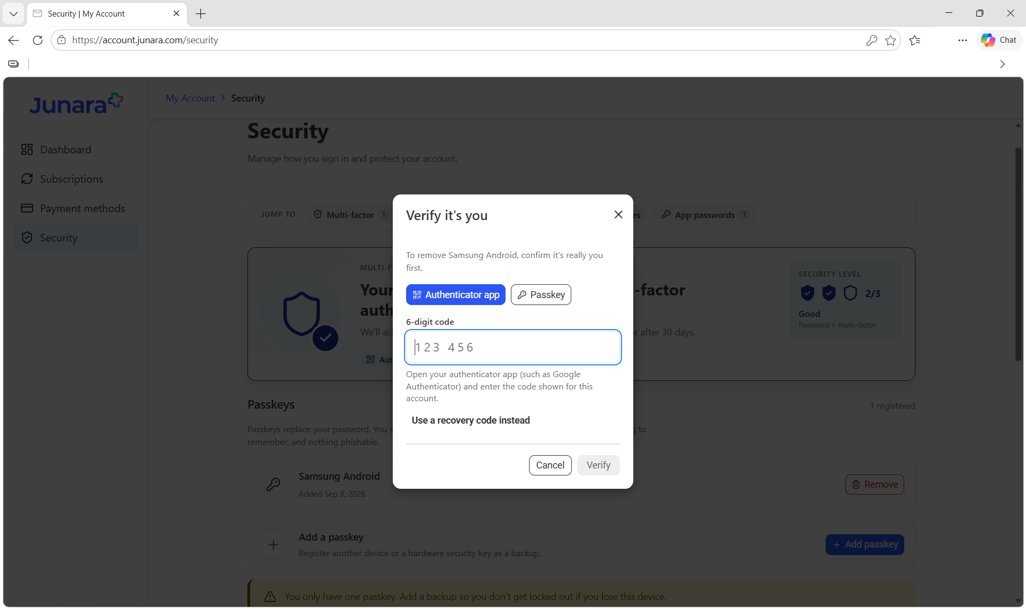Open the saved passwords key icon
This screenshot has height=609, width=1026.
click(x=872, y=40)
